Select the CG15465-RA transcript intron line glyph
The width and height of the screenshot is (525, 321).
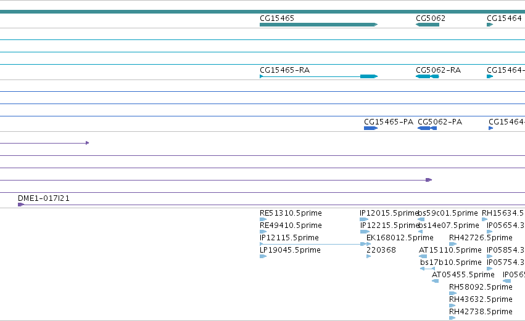312,76
